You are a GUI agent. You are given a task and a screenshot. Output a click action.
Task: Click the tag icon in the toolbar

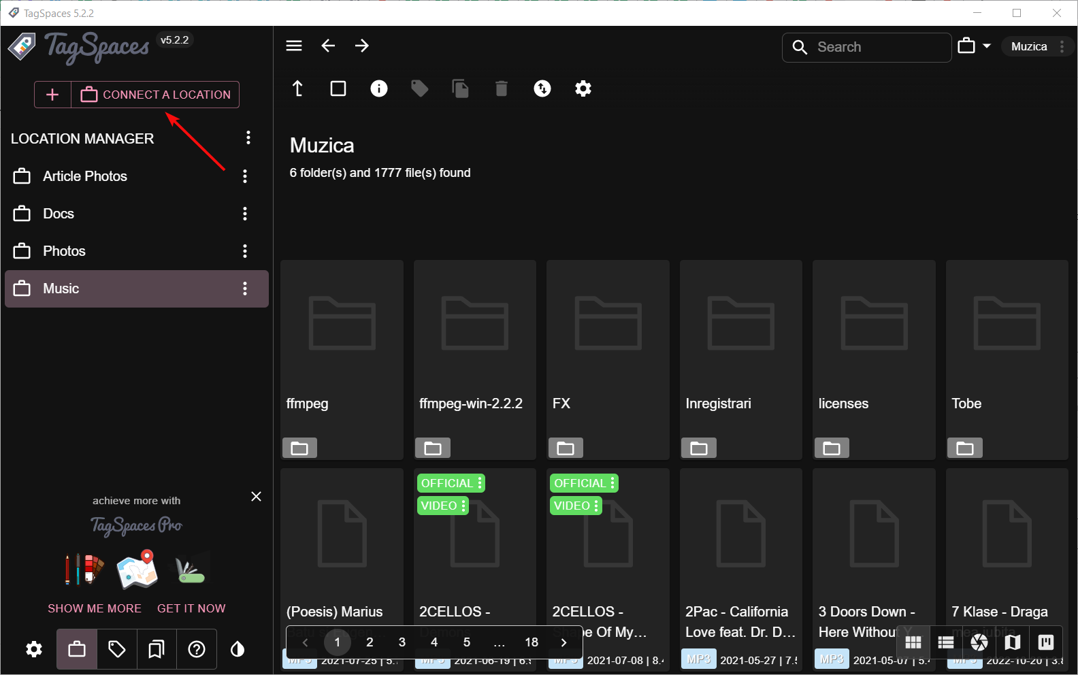420,88
